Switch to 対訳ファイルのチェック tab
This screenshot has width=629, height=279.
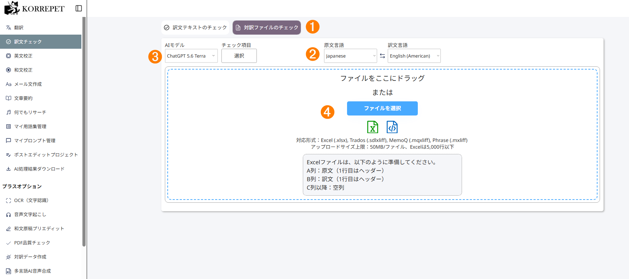click(x=267, y=28)
